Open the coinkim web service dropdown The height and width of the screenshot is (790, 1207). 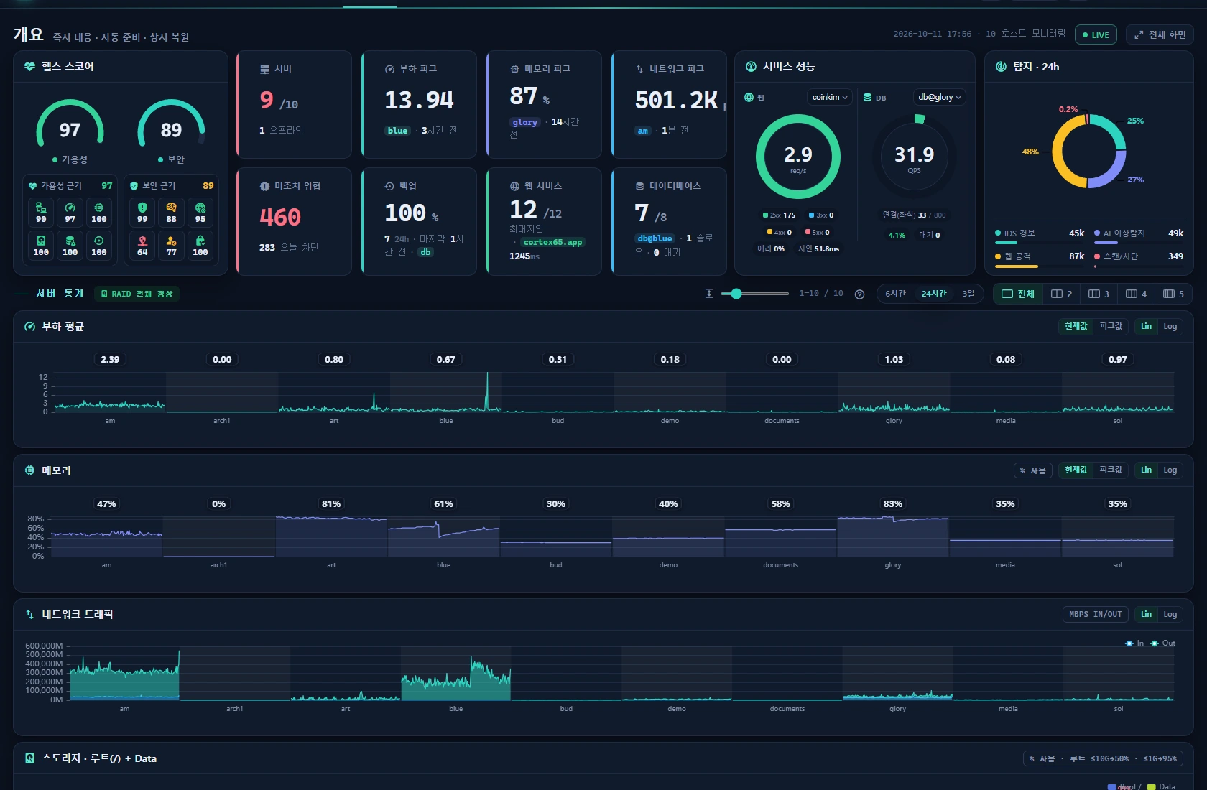[830, 97]
